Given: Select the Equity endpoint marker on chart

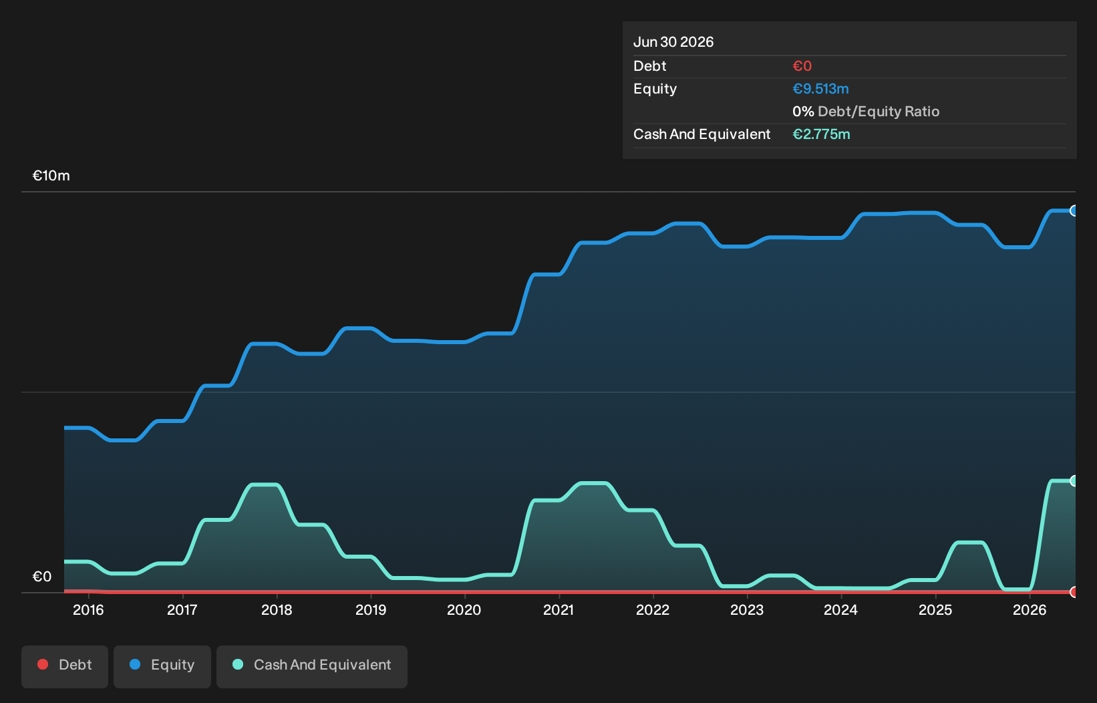Looking at the screenshot, I should tap(1074, 211).
